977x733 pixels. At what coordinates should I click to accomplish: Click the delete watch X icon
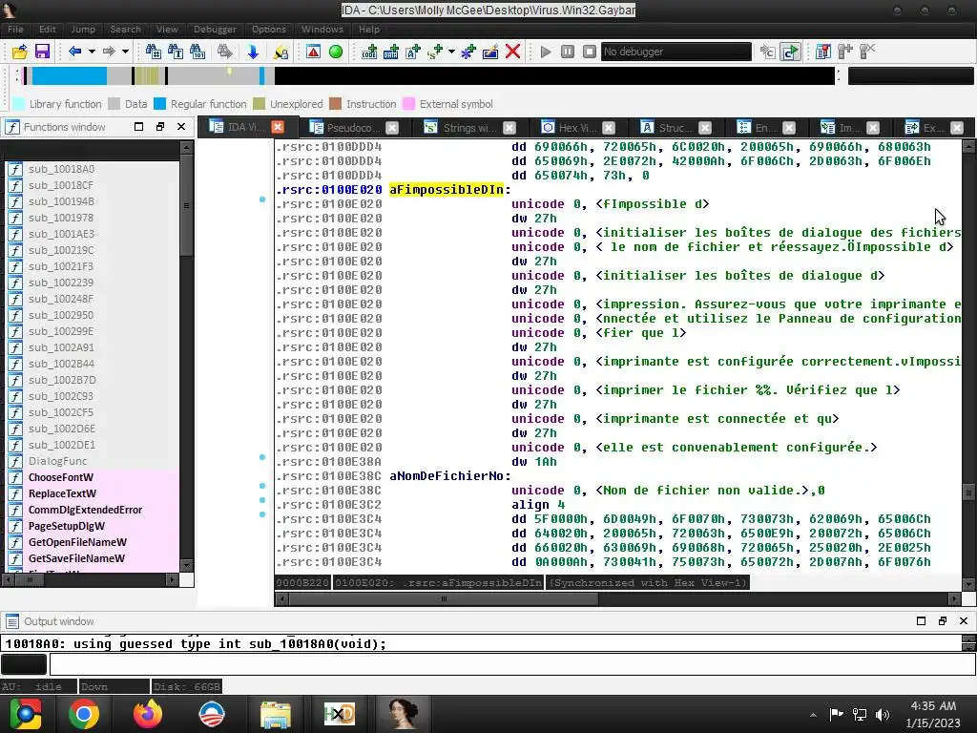(x=867, y=52)
